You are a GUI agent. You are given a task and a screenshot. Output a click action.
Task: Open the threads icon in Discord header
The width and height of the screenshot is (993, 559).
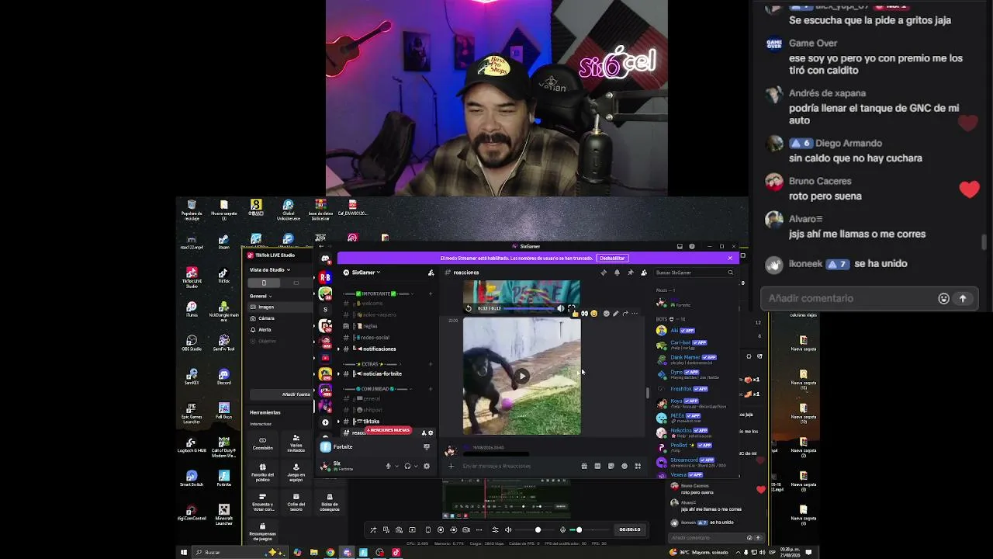[604, 273]
